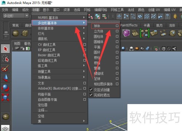The height and width of the screenshot is (131, 182).
Task: Click the blue shaded sphere viewport icon
Action: coord(123,49)
